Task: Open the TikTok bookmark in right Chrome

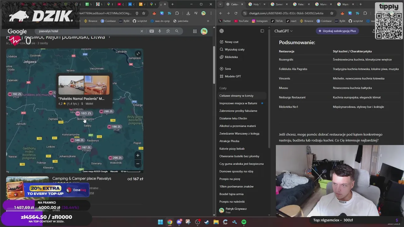Action: (277, 21)
